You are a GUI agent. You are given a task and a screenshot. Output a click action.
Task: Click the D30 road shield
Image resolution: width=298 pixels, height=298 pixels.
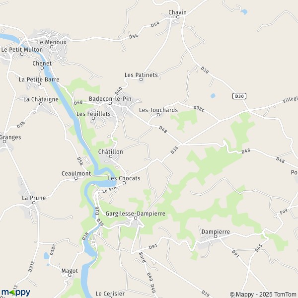239,96
